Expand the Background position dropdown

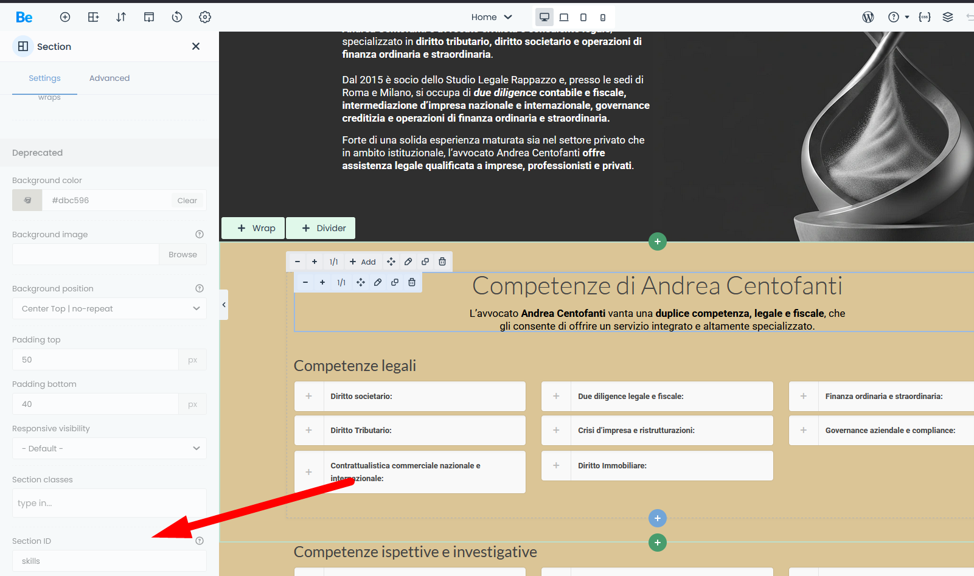110,308
